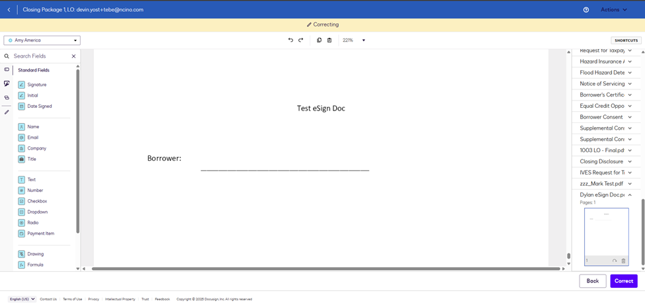The image size is (645, 307).
Task: Open the help question mark icon
Action: [x=586, y=10]
